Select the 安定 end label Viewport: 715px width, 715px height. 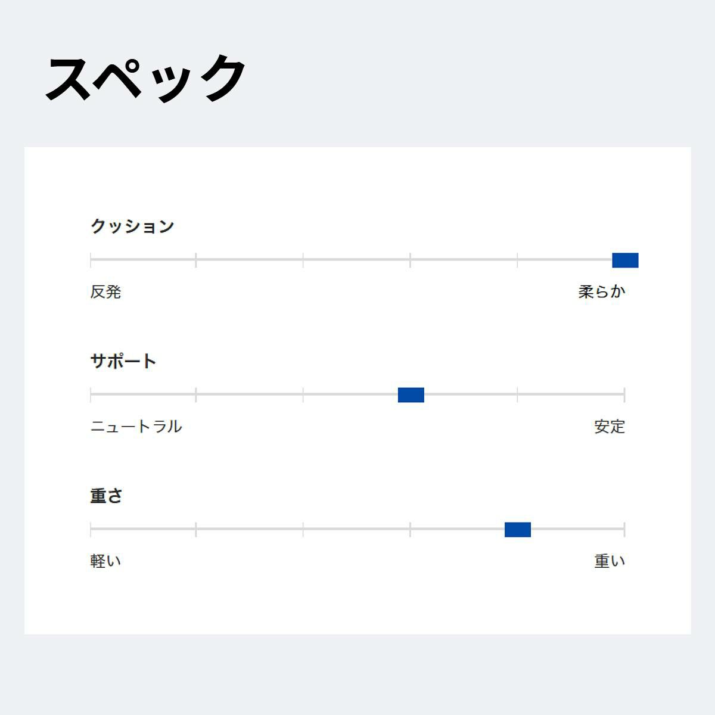[x=610, y=427]
